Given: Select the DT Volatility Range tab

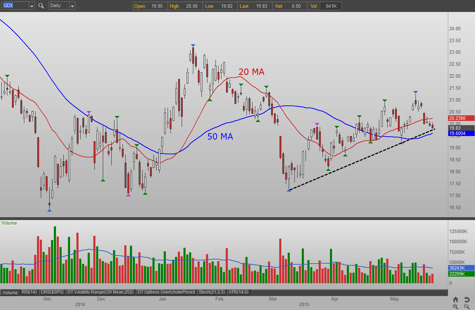Looking at the screenshot, I should [101, 292].
